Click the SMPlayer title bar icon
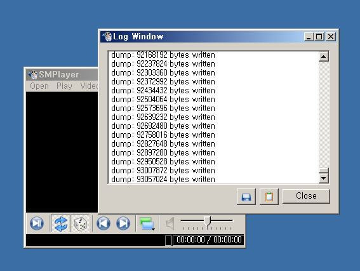 [32, 75]
